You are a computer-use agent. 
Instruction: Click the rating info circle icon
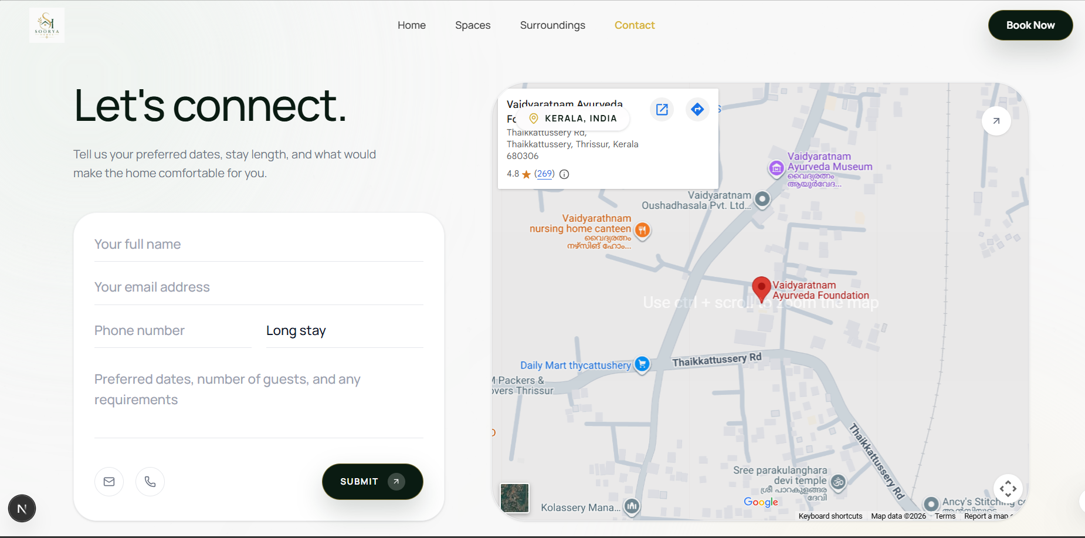click(x=564, y=174)
